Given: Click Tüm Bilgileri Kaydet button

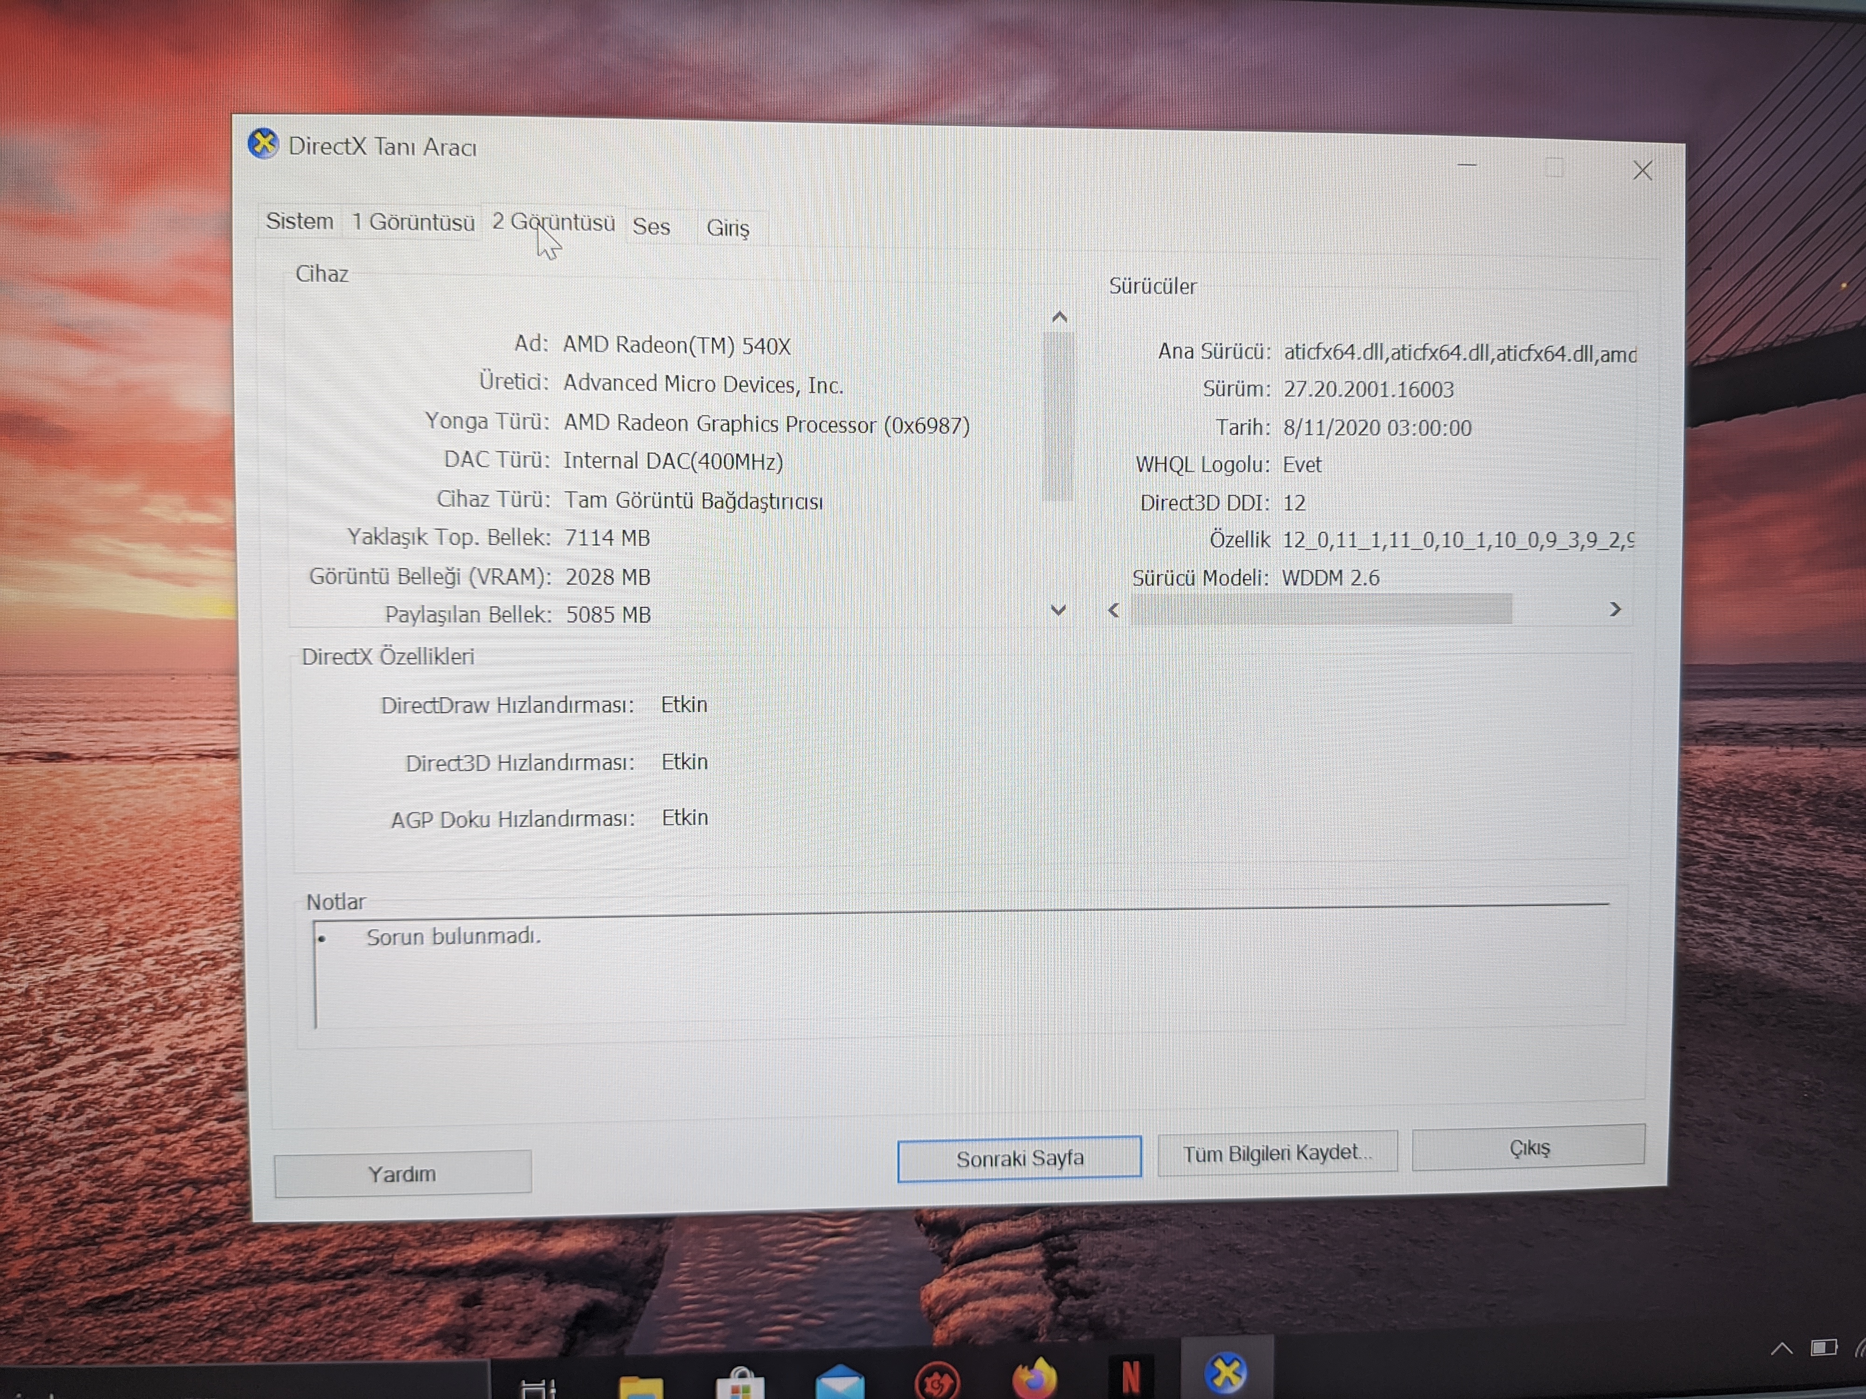Looking at the screenshot, I should (1278, 1153).
